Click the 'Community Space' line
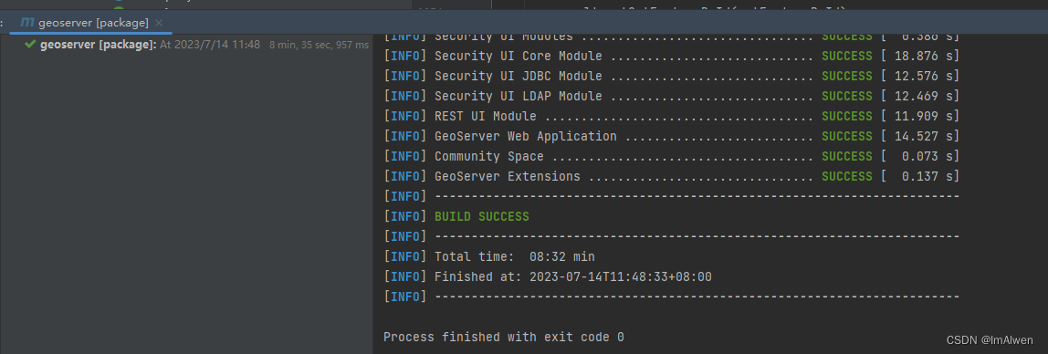This screenshot has width=1048, height=354. (672, 156)
